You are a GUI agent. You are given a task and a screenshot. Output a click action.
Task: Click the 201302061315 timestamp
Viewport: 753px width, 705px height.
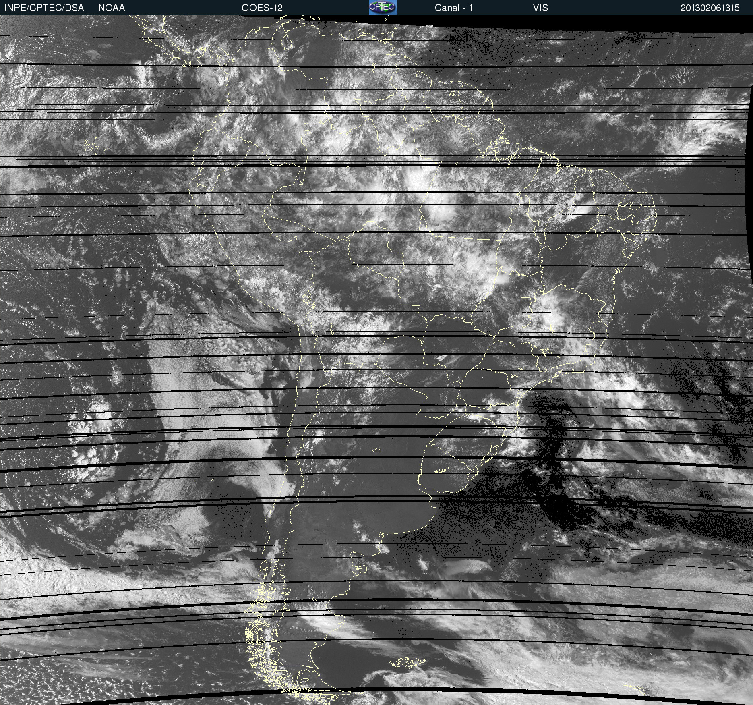710,8
